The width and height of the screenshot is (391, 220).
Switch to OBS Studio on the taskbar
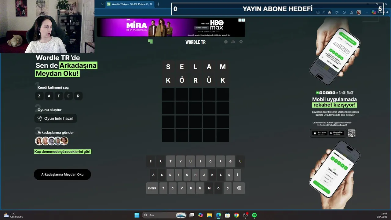(245, 215)
